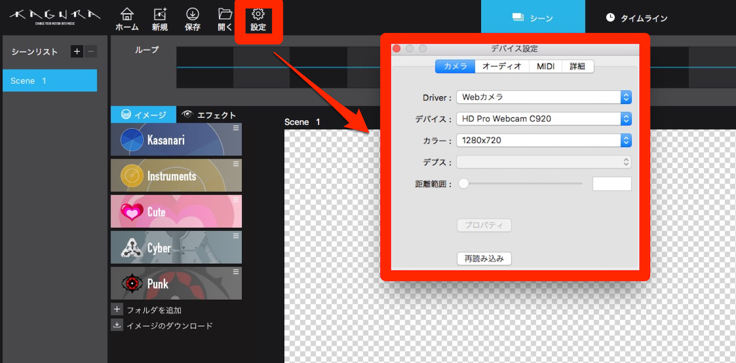Open Punk folder menu handle
Screen dimensions: 736x363
236,272
